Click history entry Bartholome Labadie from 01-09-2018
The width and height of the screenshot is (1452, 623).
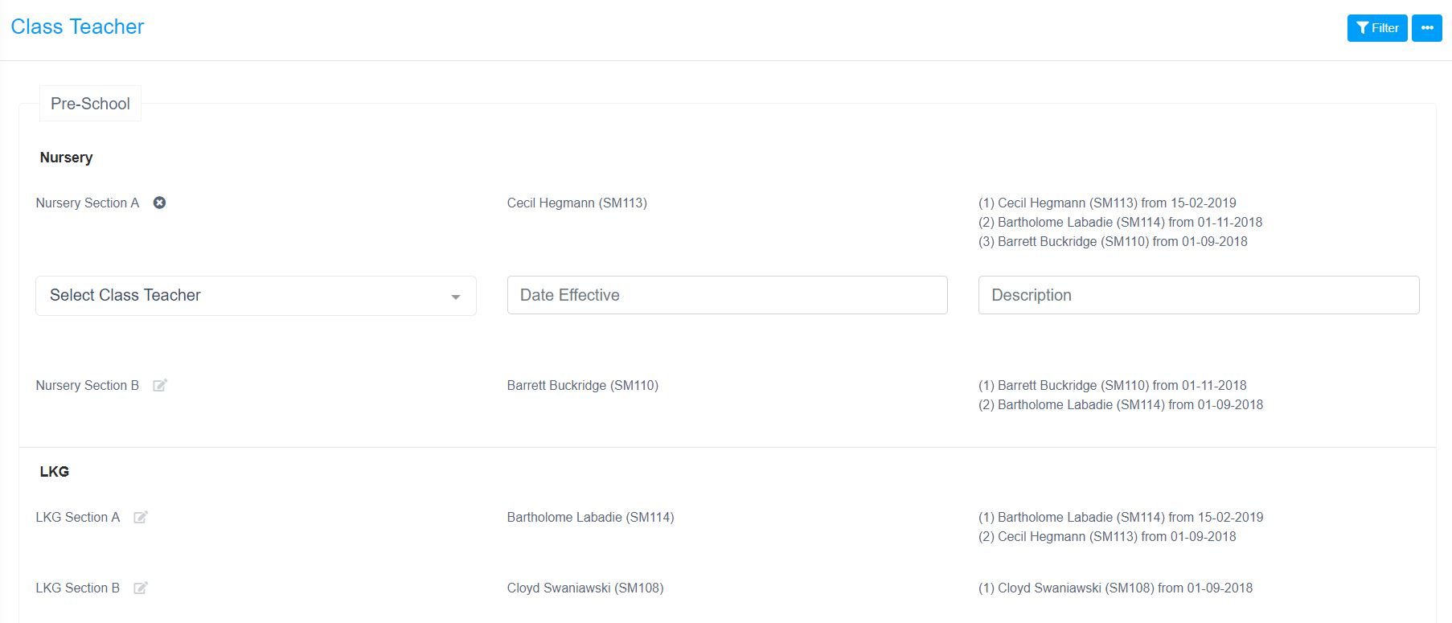tap(1121, 404)
